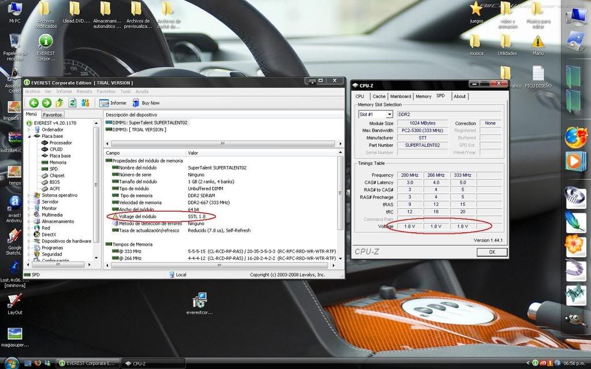Click the Up level arrow icon in EVEREST
The height and width of the screenshot is (369, 591).
(x=59, y=103)
